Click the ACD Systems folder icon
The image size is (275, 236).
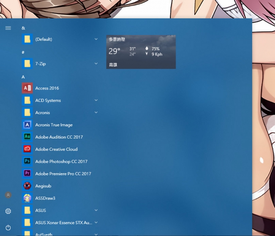tap(27, 100)
